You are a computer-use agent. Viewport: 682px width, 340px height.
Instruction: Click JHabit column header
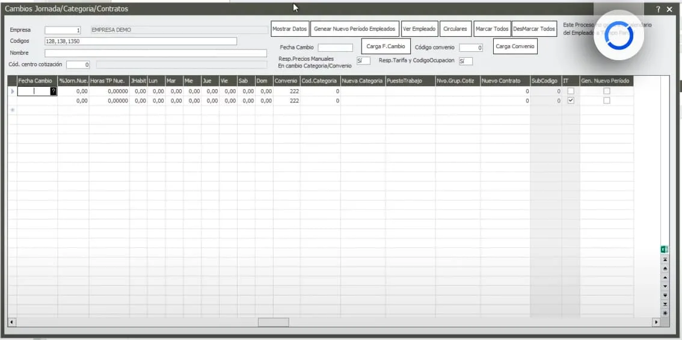(x=138, y=81)
